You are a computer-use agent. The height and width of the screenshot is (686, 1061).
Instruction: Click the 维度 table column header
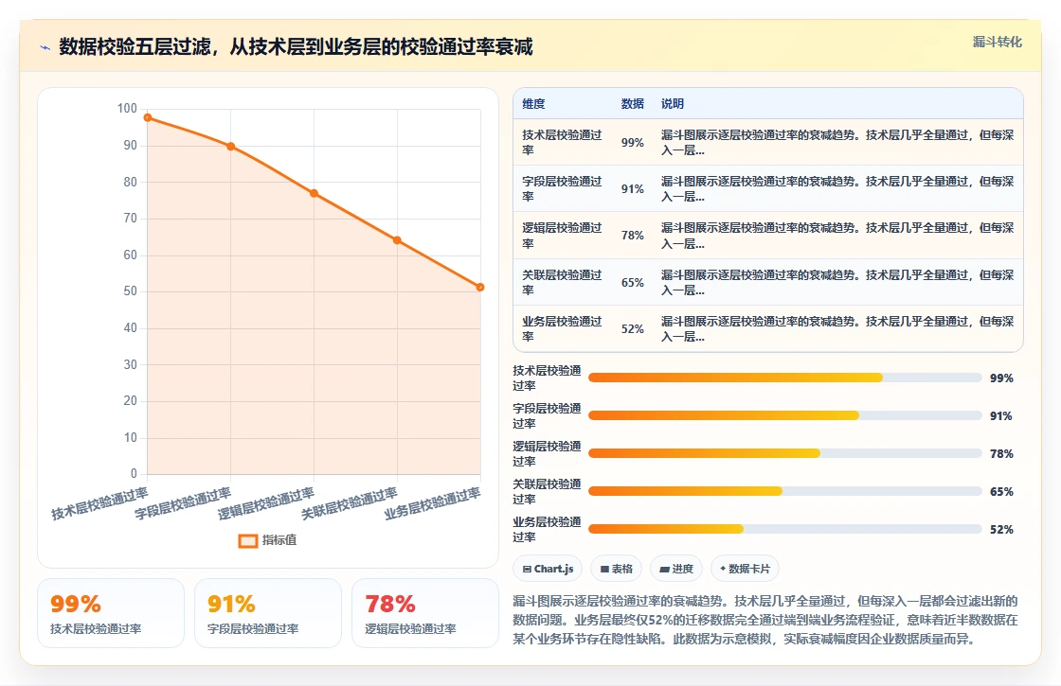click(533, 103)
